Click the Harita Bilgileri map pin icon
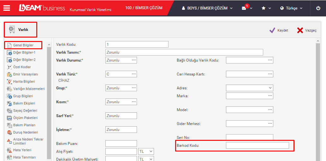This screenshot has width=326, height=161. (9, 81)
